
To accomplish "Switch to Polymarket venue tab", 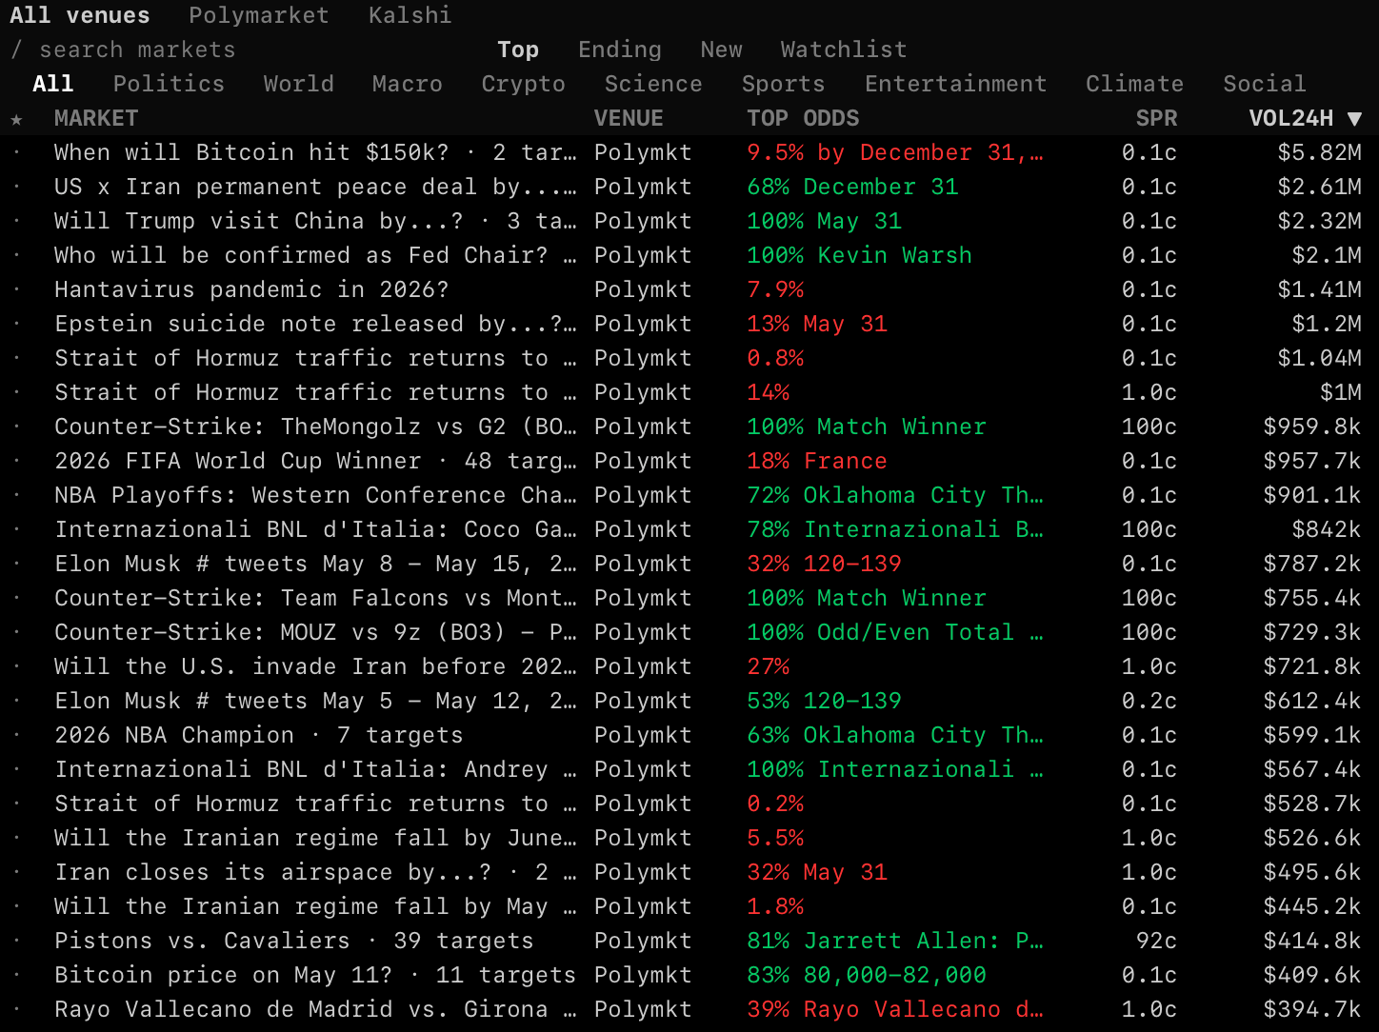I will click(x=259, y=15).
